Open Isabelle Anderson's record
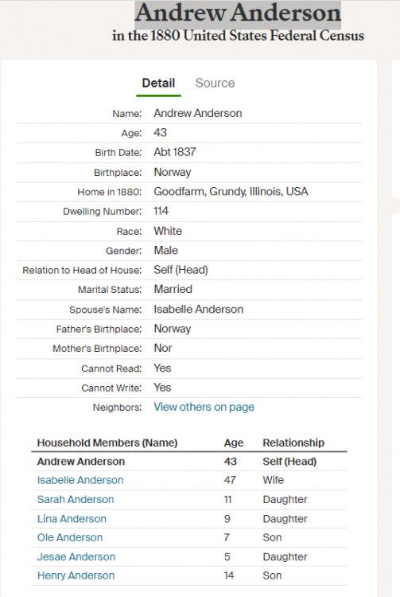This screenshot has height=597, width=400. pyautogui.click(x=80, y=480)
